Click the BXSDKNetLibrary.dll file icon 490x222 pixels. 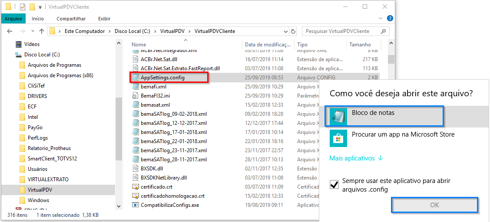coord(135,178)
